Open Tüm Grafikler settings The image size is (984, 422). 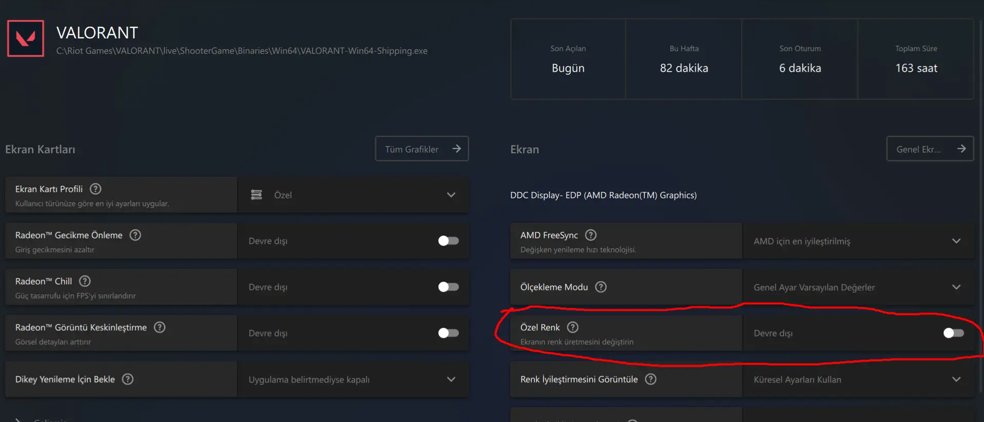coord(422,149)
